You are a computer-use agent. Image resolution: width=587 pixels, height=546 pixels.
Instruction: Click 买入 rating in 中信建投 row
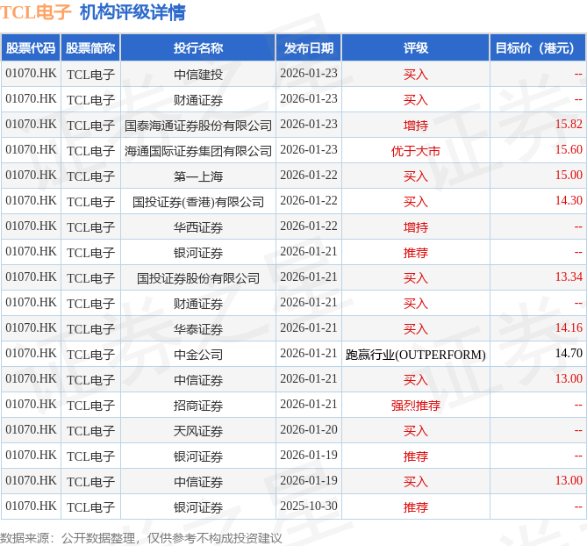coord(416,74)
